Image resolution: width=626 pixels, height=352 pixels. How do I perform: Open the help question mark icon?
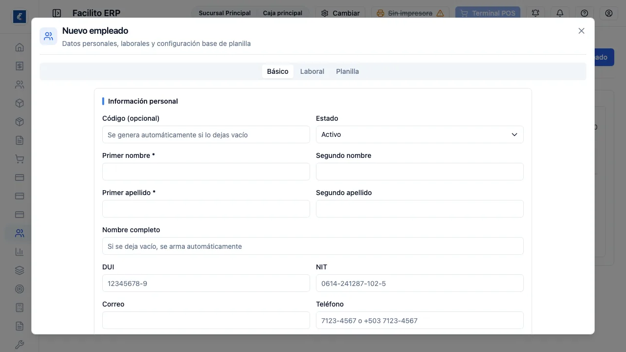coord(584,13)
